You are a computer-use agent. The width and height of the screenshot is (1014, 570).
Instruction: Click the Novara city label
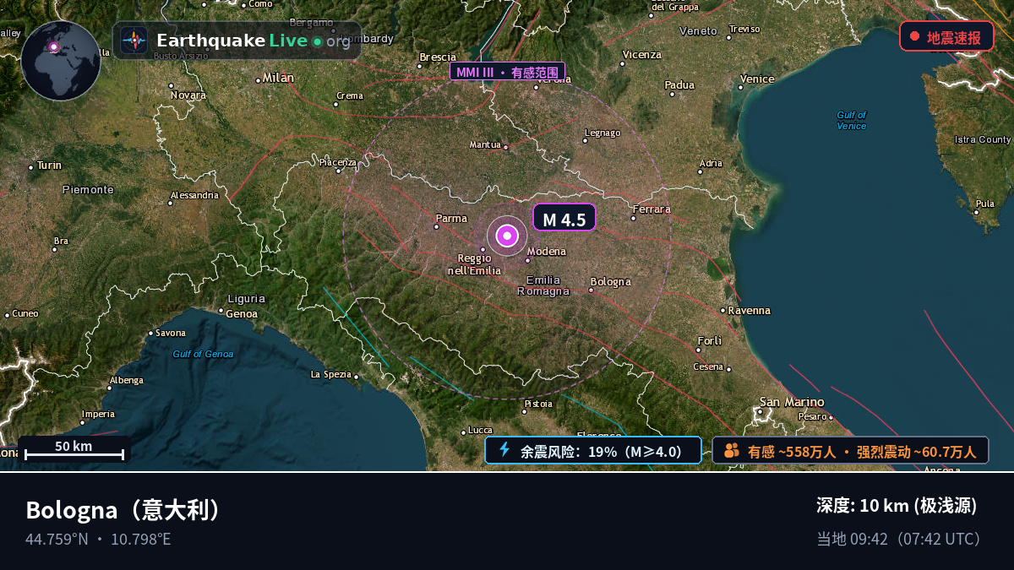[188, 95]
